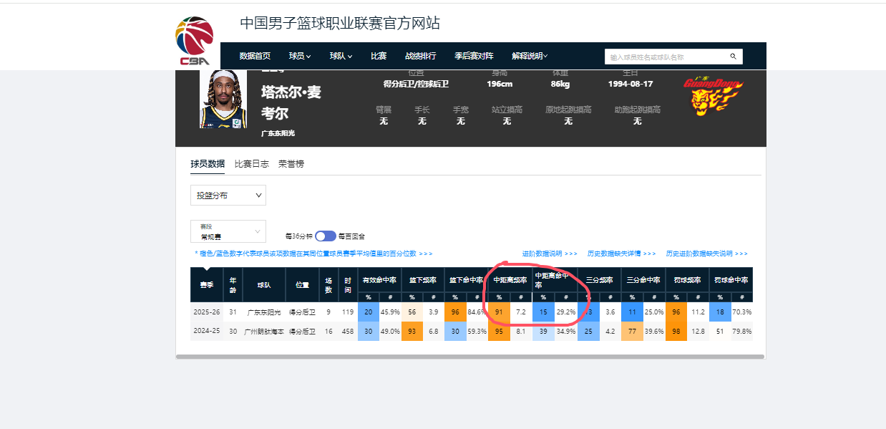Click the 84.6% rim accuracy value
This screenshot has width=886, height=429.
coord(477,312)
